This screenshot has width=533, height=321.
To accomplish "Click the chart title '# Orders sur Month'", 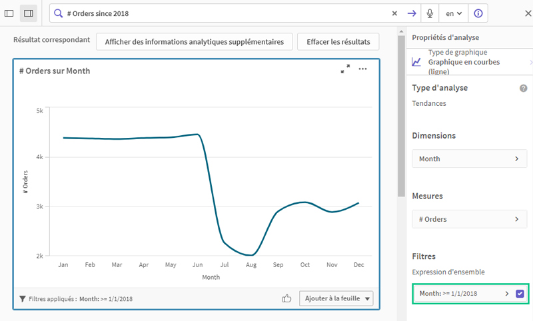I will pos(55,71).
